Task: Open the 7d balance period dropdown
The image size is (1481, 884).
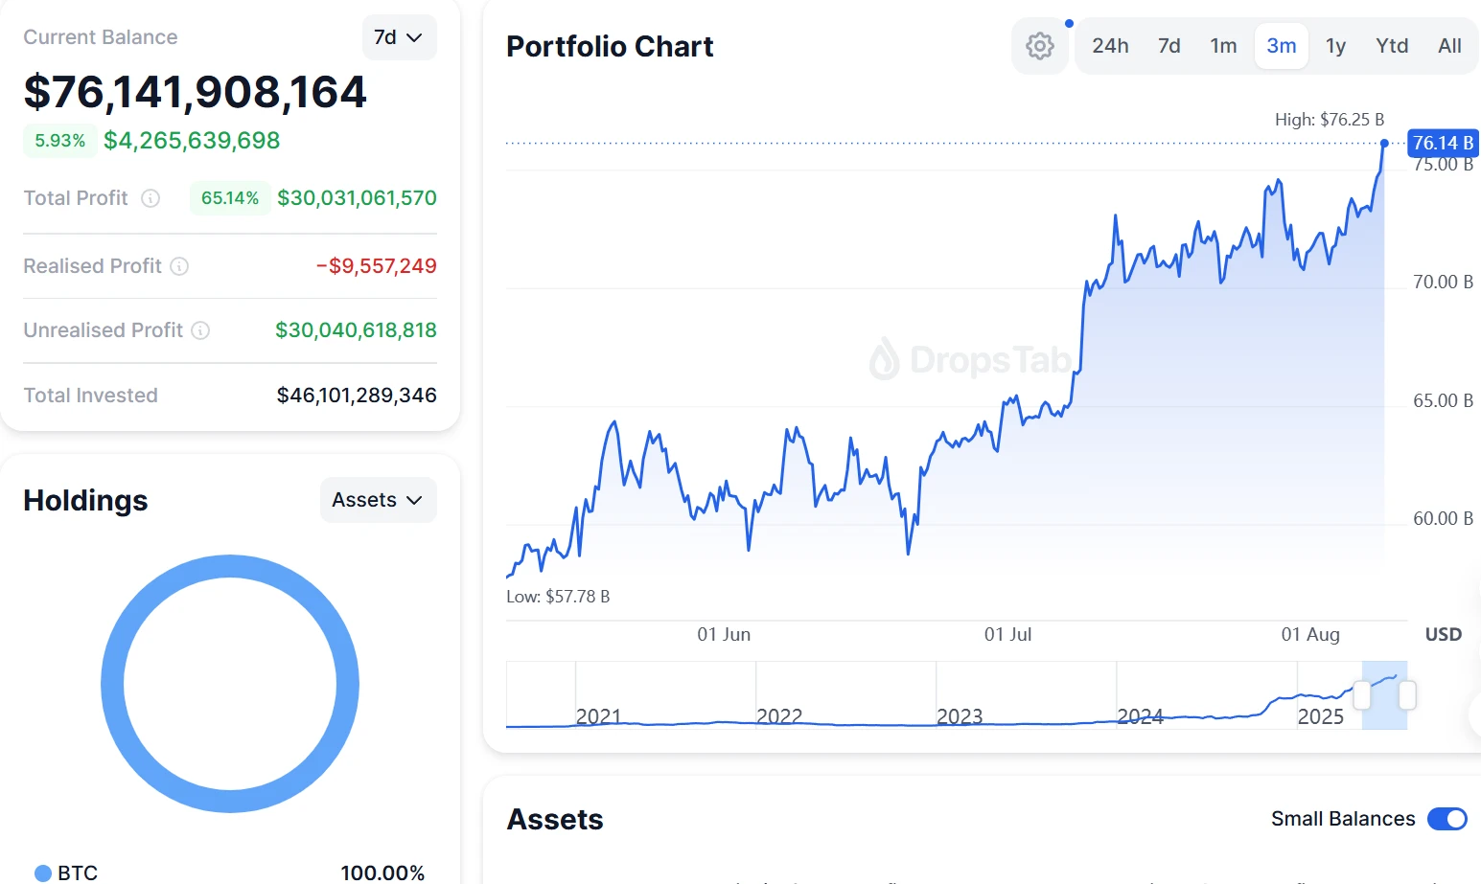Action: (x=399, y=36)
